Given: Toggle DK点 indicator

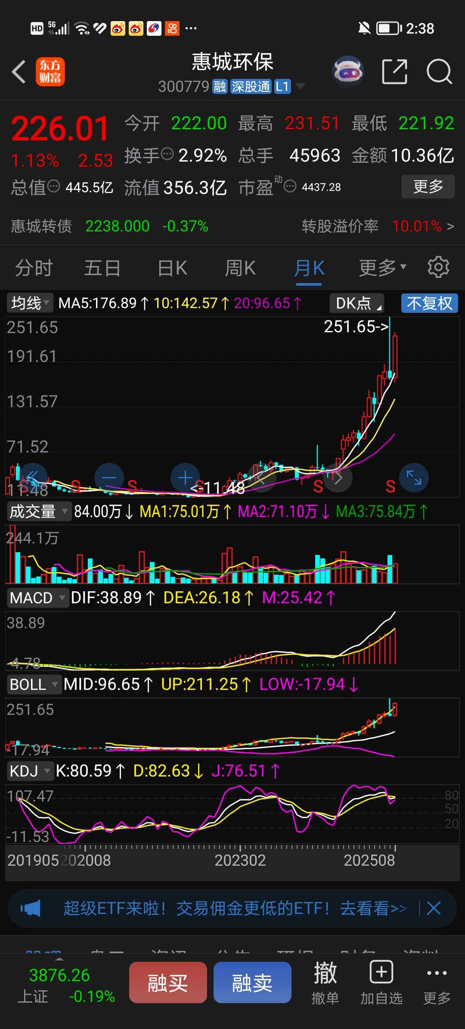Looking at the screenshot, I should point(357,303).
